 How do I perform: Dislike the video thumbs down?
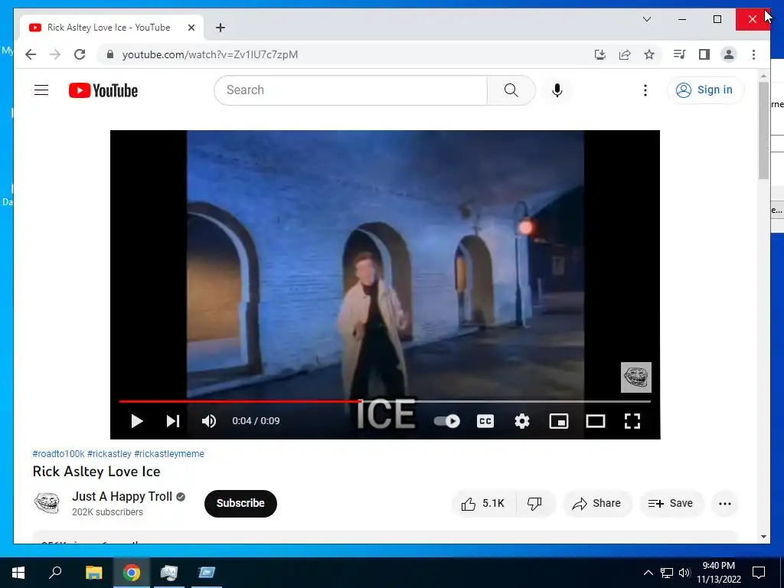[x=534, y=504]
